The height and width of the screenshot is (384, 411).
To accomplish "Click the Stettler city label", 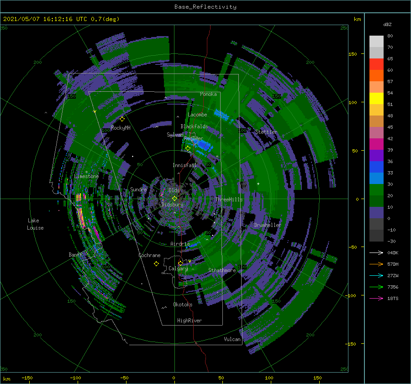I will click(x=266, y=132).
